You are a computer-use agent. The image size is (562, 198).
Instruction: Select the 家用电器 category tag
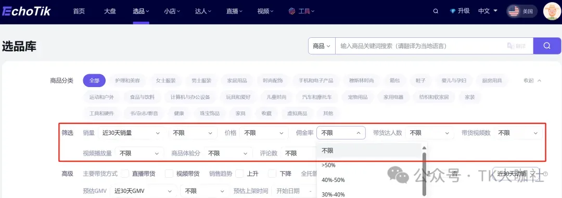point(393,97)
